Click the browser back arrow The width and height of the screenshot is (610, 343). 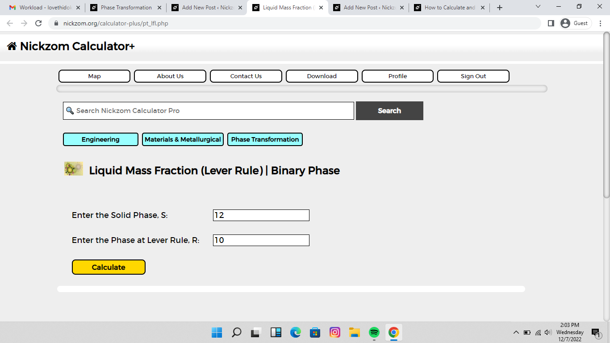pos(10,23)
